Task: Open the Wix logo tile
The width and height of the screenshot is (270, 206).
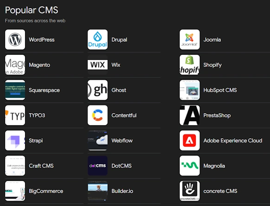Action: point(97,65)
